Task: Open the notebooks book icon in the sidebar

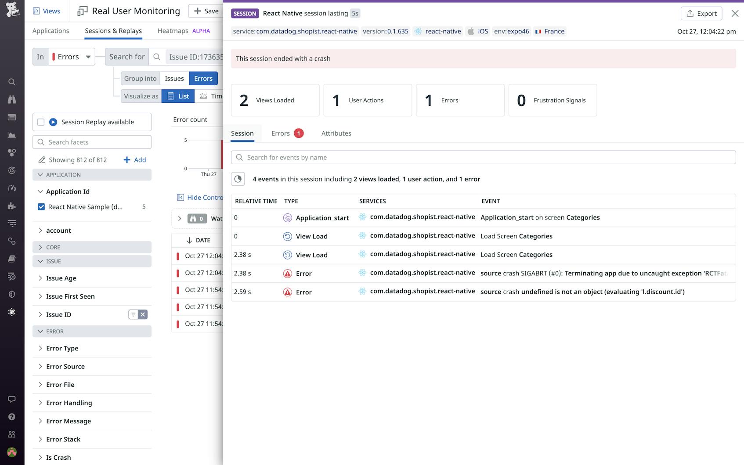Action: tap(12, 259)
